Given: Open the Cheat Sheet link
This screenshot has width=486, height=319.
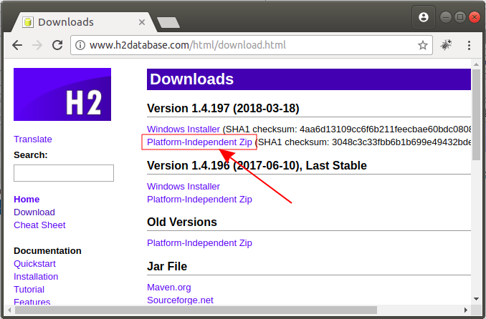Looking at the screenshot, I should point(39,225).
